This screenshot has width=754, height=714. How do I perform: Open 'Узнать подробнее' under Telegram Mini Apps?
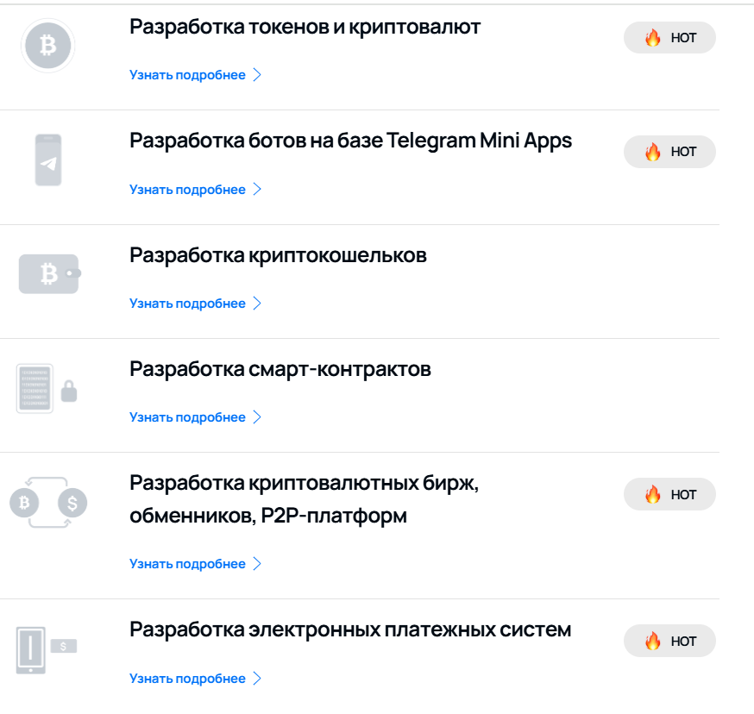pyautogui.click(x=195, y=190)
